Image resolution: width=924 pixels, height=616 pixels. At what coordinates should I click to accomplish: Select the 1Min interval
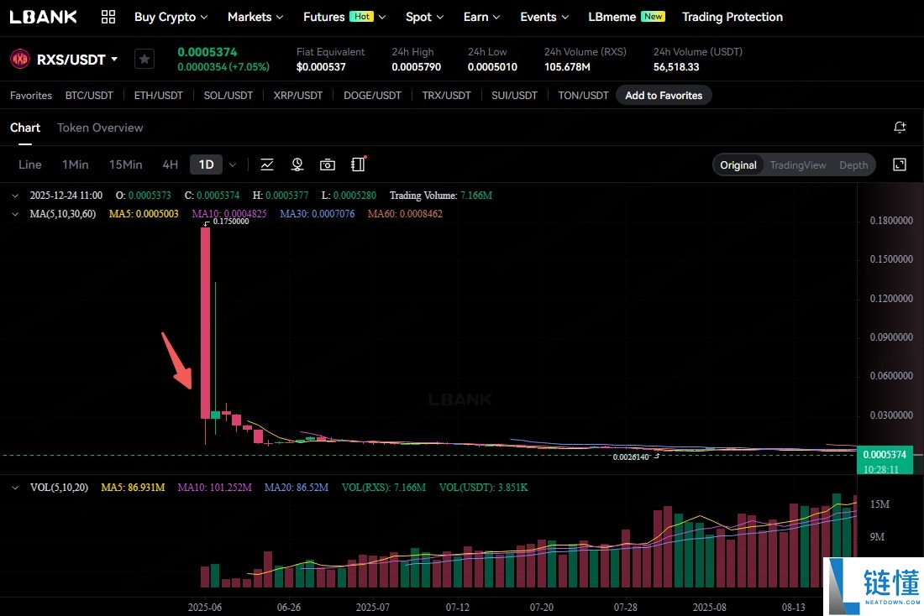pos(76,164)
